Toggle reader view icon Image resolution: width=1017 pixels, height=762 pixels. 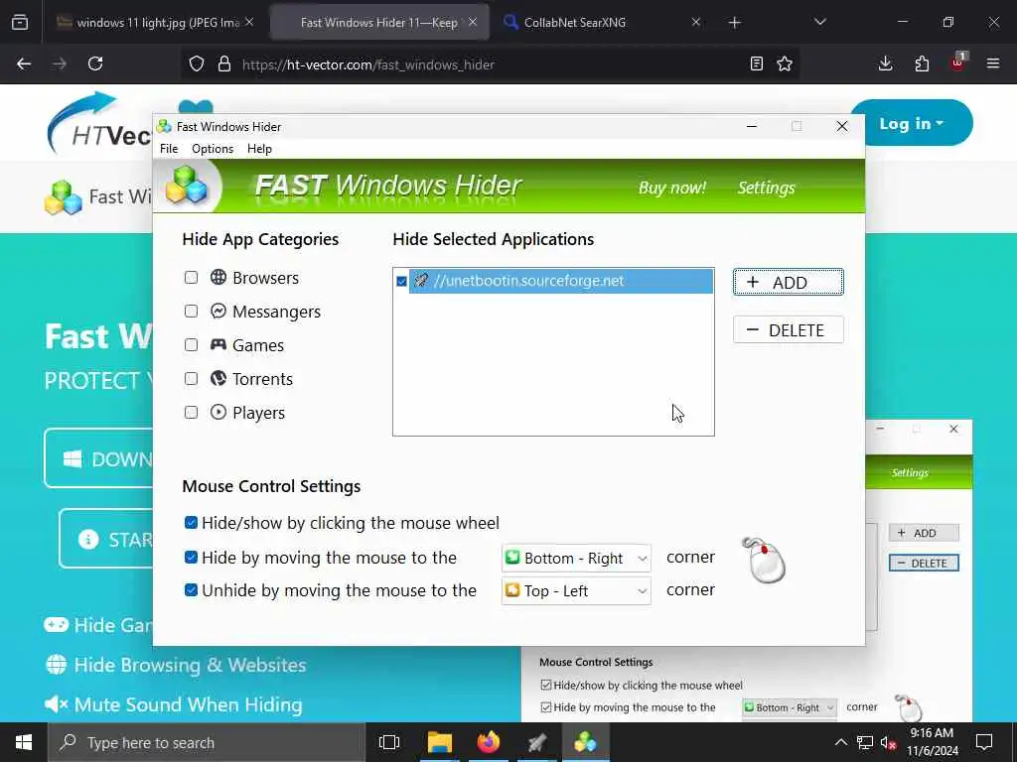point(756,63)
